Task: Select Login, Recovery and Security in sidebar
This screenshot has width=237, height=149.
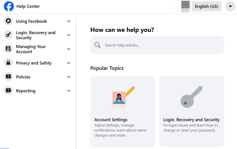Action: click(x=35, y=35)
